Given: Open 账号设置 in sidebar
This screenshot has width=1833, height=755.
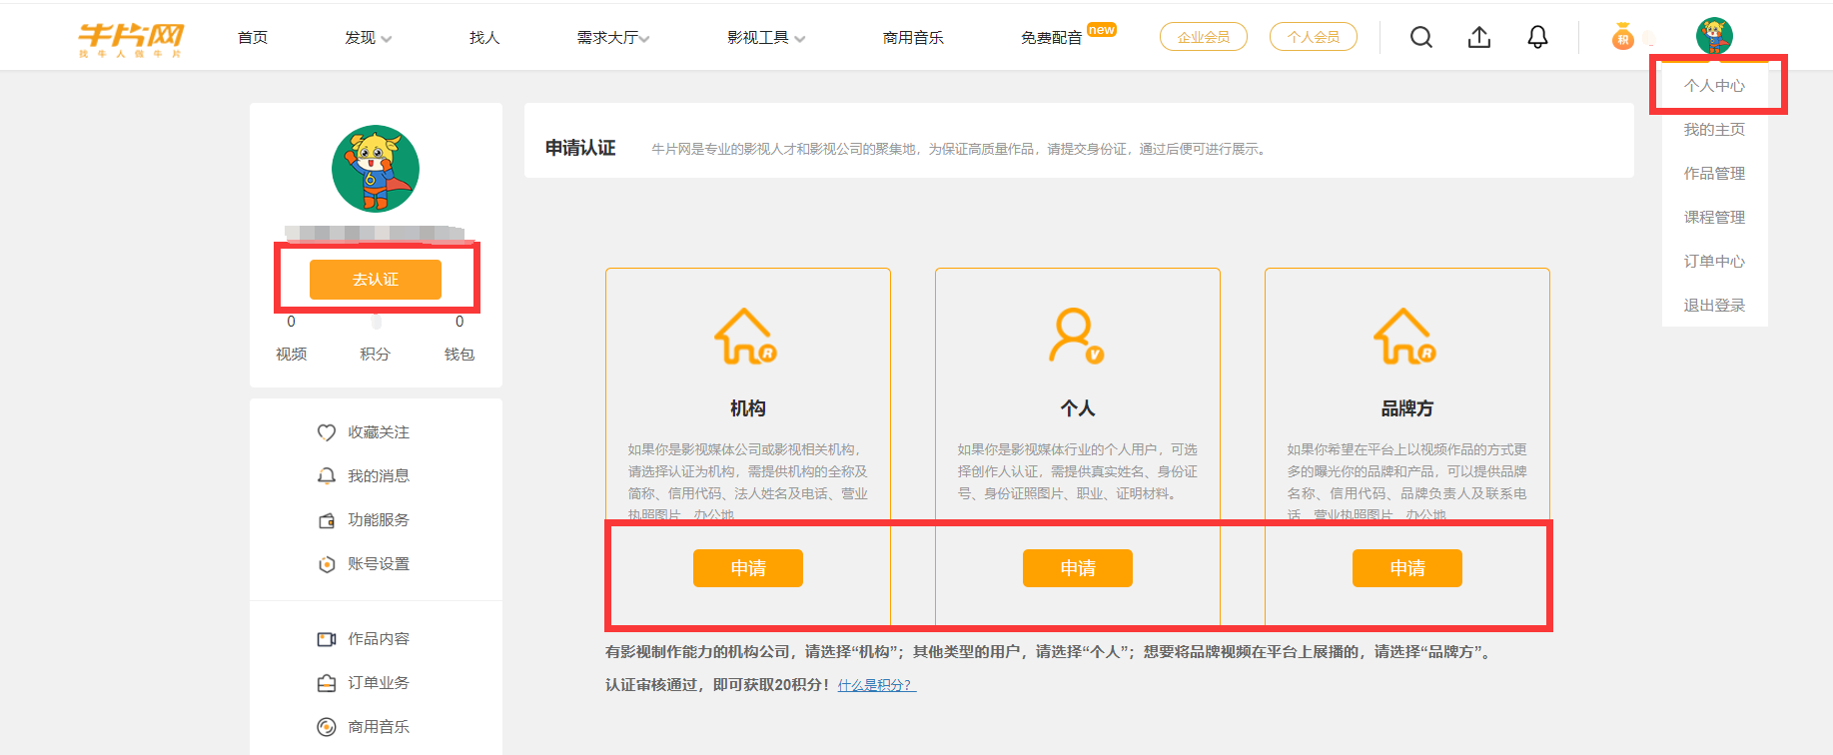Looking at the screenshot, I should pyautogui.click(x=364, y=564).
